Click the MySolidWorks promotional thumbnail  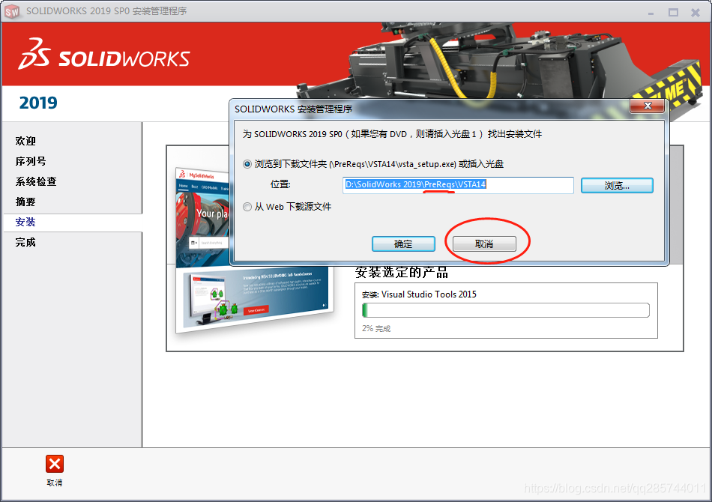(x=202, y=218)
